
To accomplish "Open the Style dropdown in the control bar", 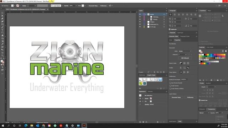I will tap(85, 6).
